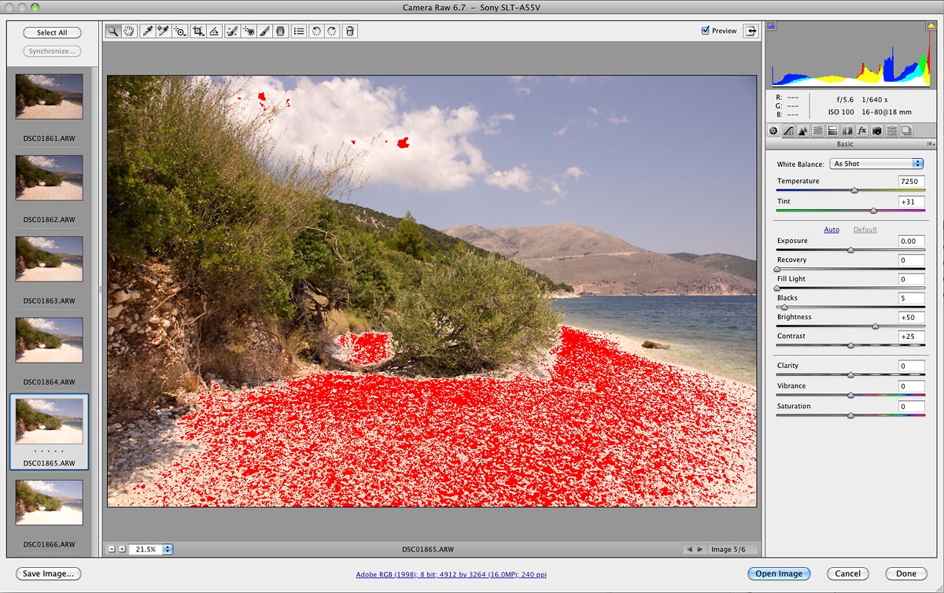Pick the White Balance eyedropper tool
Viewport: 944px width, 593px height.
(147, 31)
